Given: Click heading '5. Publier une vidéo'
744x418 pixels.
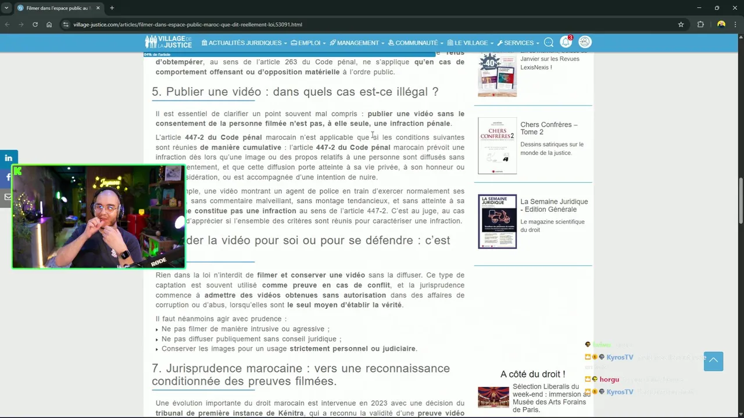Looking at the screenshot, I should [x=295, y=92].
